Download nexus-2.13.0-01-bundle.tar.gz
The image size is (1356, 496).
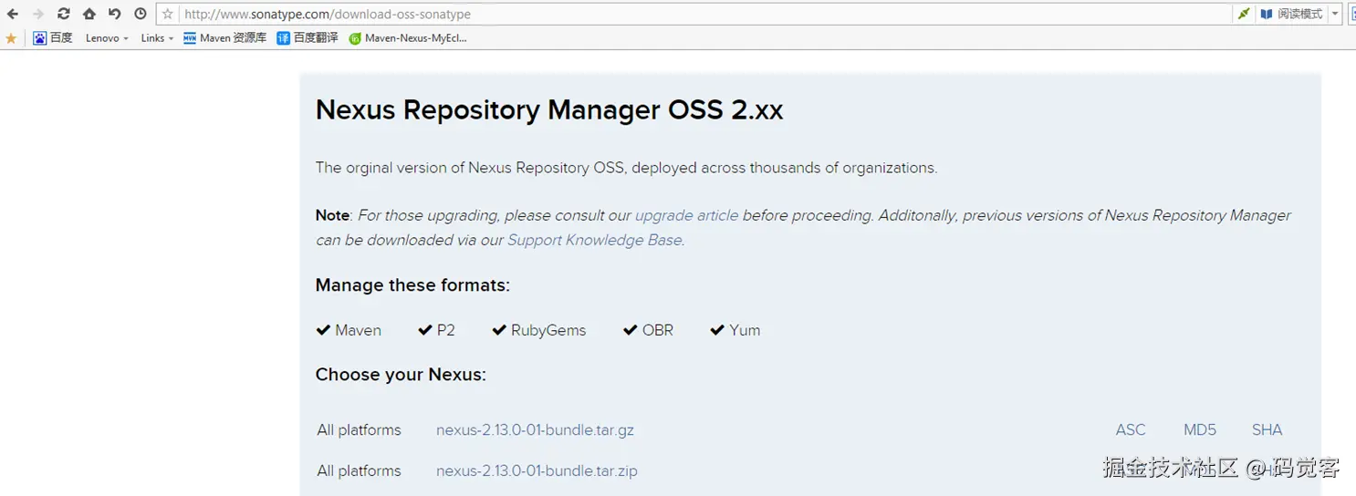(x=535, y=429)
